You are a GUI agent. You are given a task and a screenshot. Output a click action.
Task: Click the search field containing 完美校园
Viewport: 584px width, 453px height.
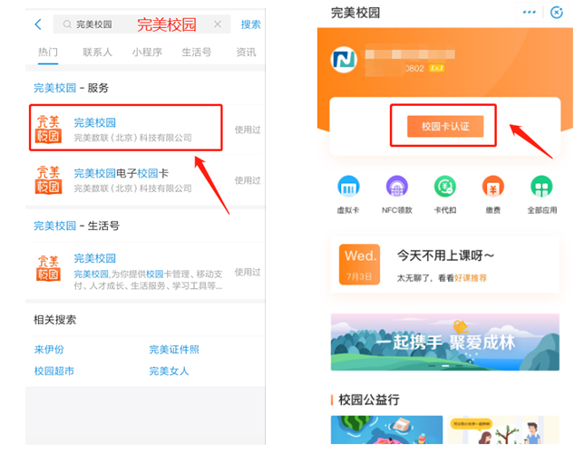[x=141, y=24]
